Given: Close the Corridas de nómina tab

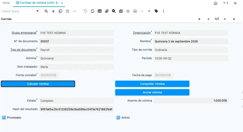Looking at the screenshot, I should (62, 3).
